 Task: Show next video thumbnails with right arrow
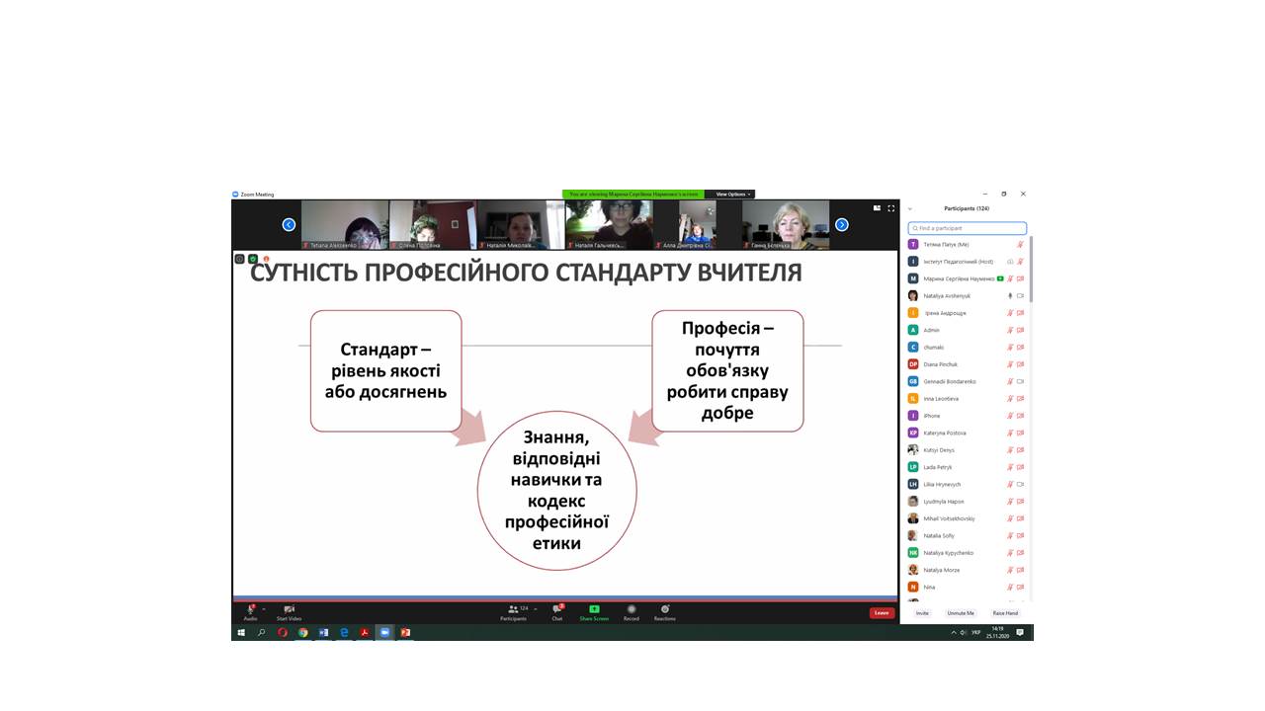841,225
